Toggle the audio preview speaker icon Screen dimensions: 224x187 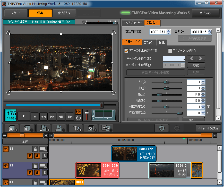[x=78, y=111]
